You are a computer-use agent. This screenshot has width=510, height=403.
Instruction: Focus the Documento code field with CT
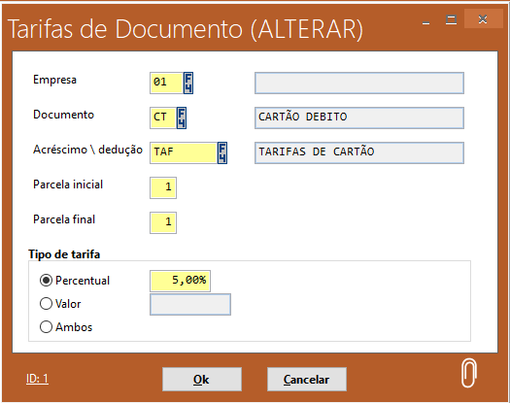click(163, 118)
